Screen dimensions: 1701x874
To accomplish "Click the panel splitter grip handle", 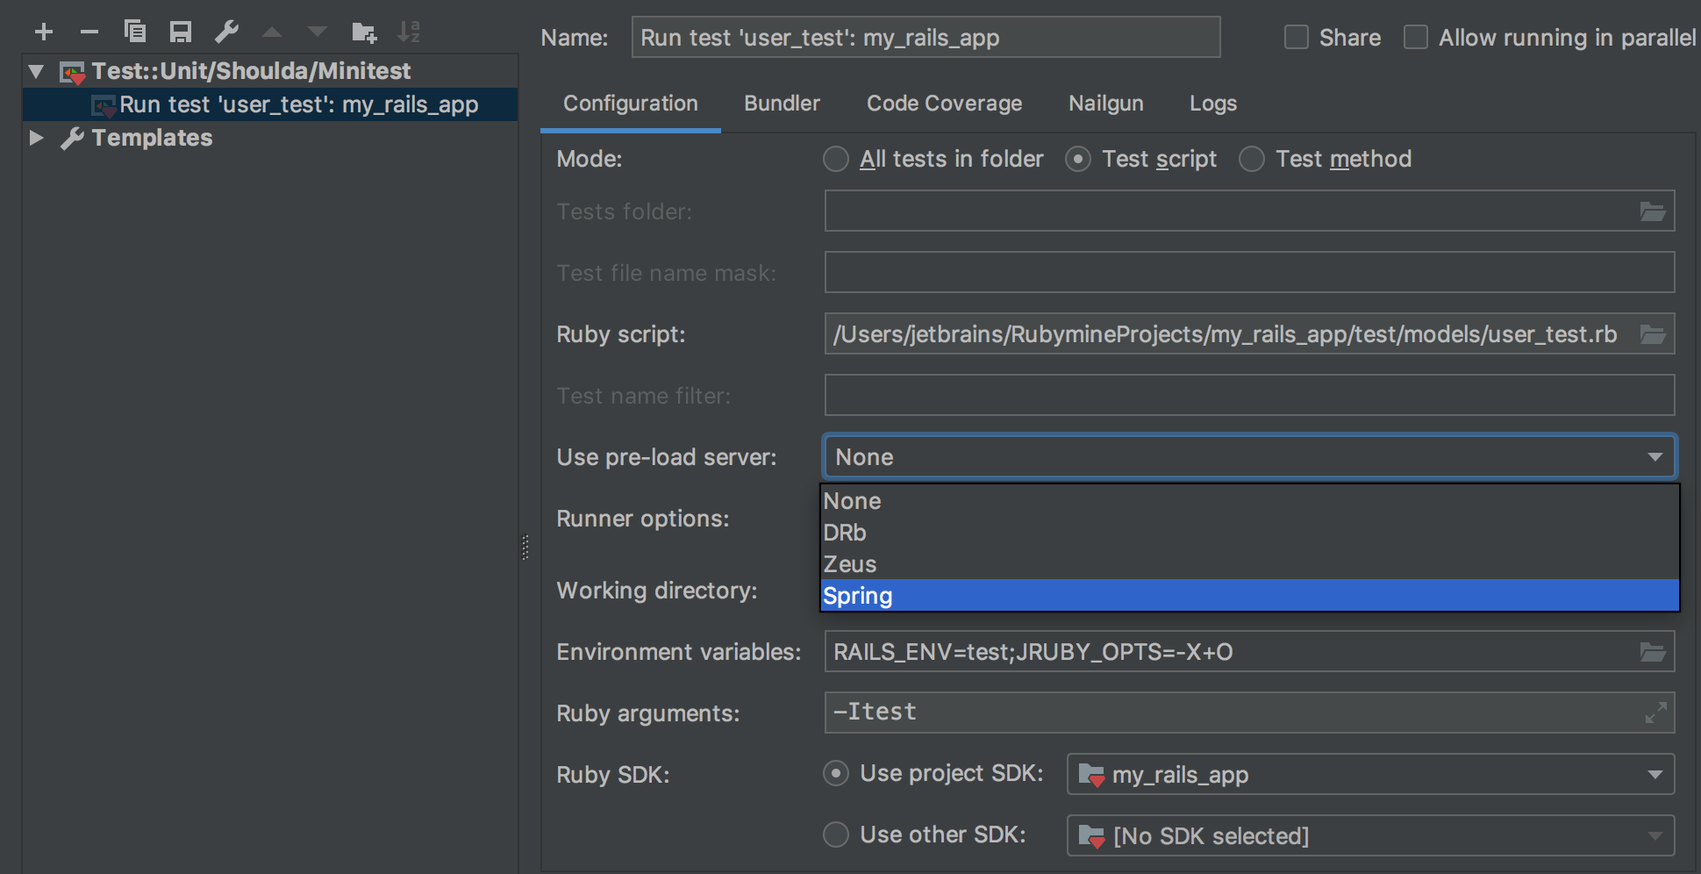I will pos(525,547).
